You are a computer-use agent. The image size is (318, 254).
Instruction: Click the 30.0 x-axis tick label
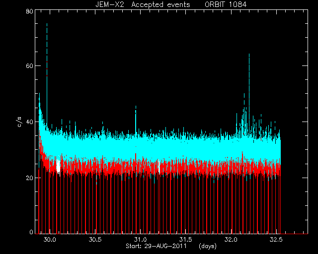[50, 240]
